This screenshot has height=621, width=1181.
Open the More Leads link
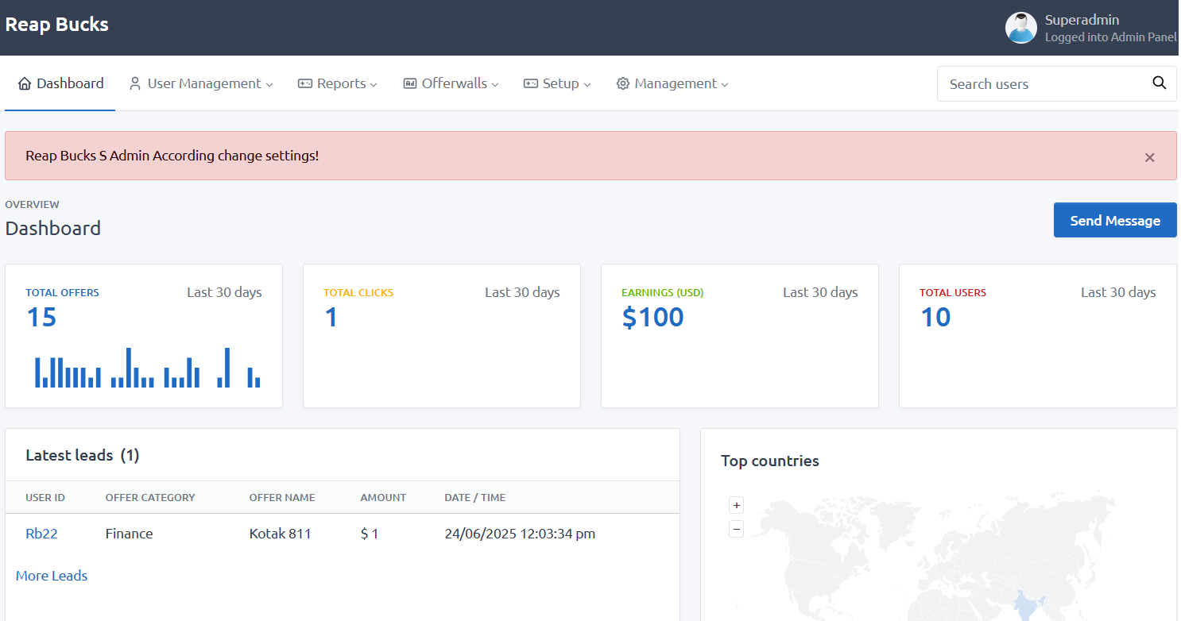[52, 576]
